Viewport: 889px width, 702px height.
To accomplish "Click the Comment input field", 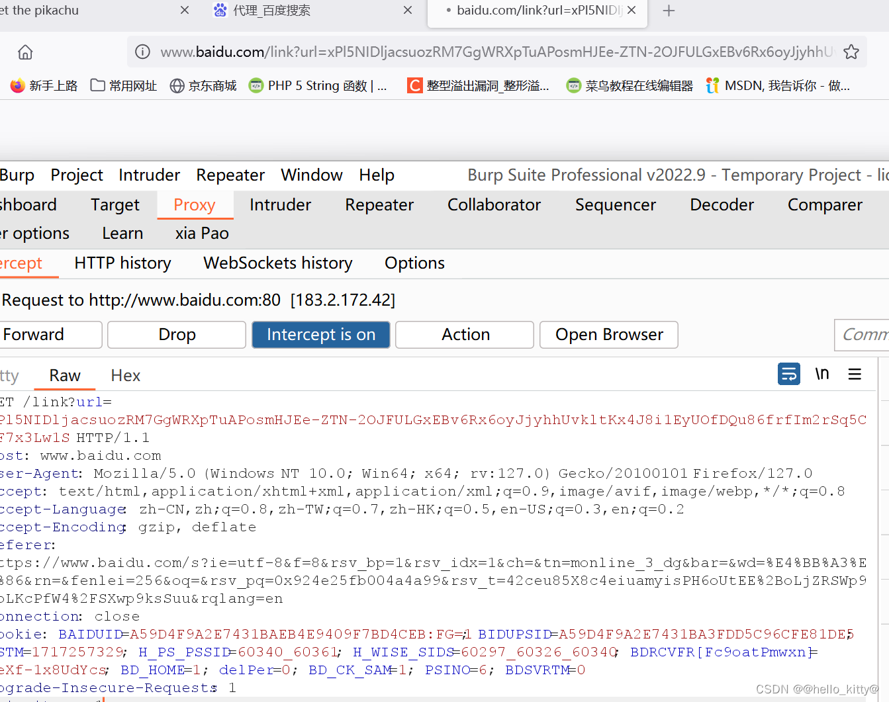I will 861,335.
